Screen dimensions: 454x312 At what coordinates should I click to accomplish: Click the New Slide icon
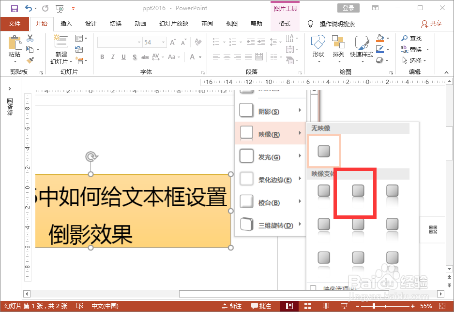[x=61, y=42]
